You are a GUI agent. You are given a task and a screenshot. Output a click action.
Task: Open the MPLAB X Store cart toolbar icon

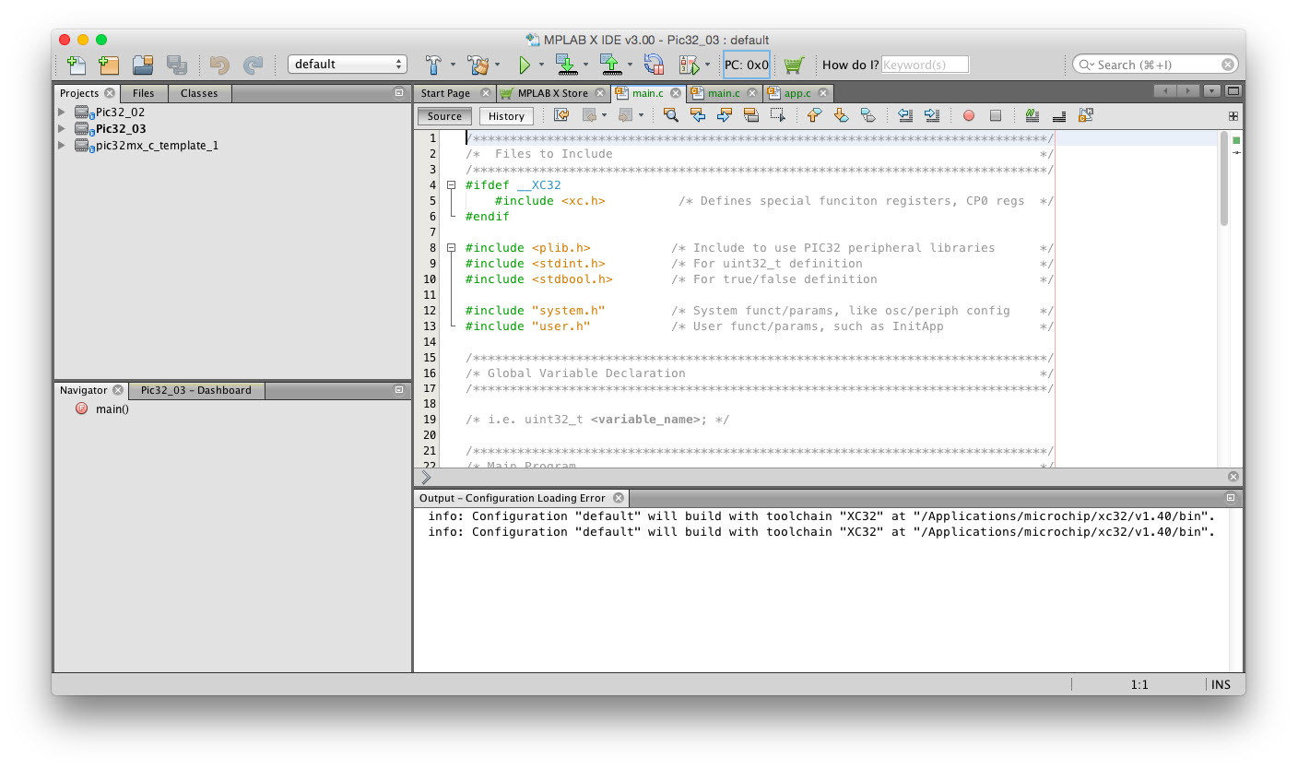tap(794, 65)
